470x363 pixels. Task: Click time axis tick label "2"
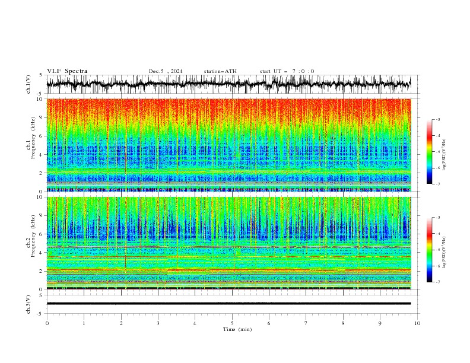pos(121,323)
